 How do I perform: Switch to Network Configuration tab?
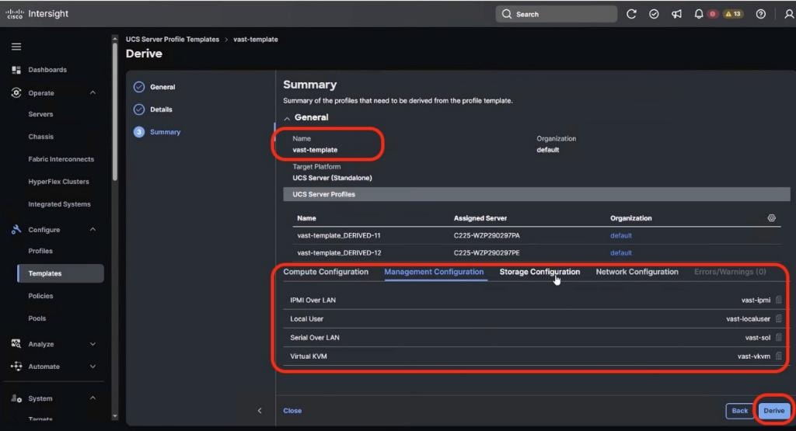637,272
